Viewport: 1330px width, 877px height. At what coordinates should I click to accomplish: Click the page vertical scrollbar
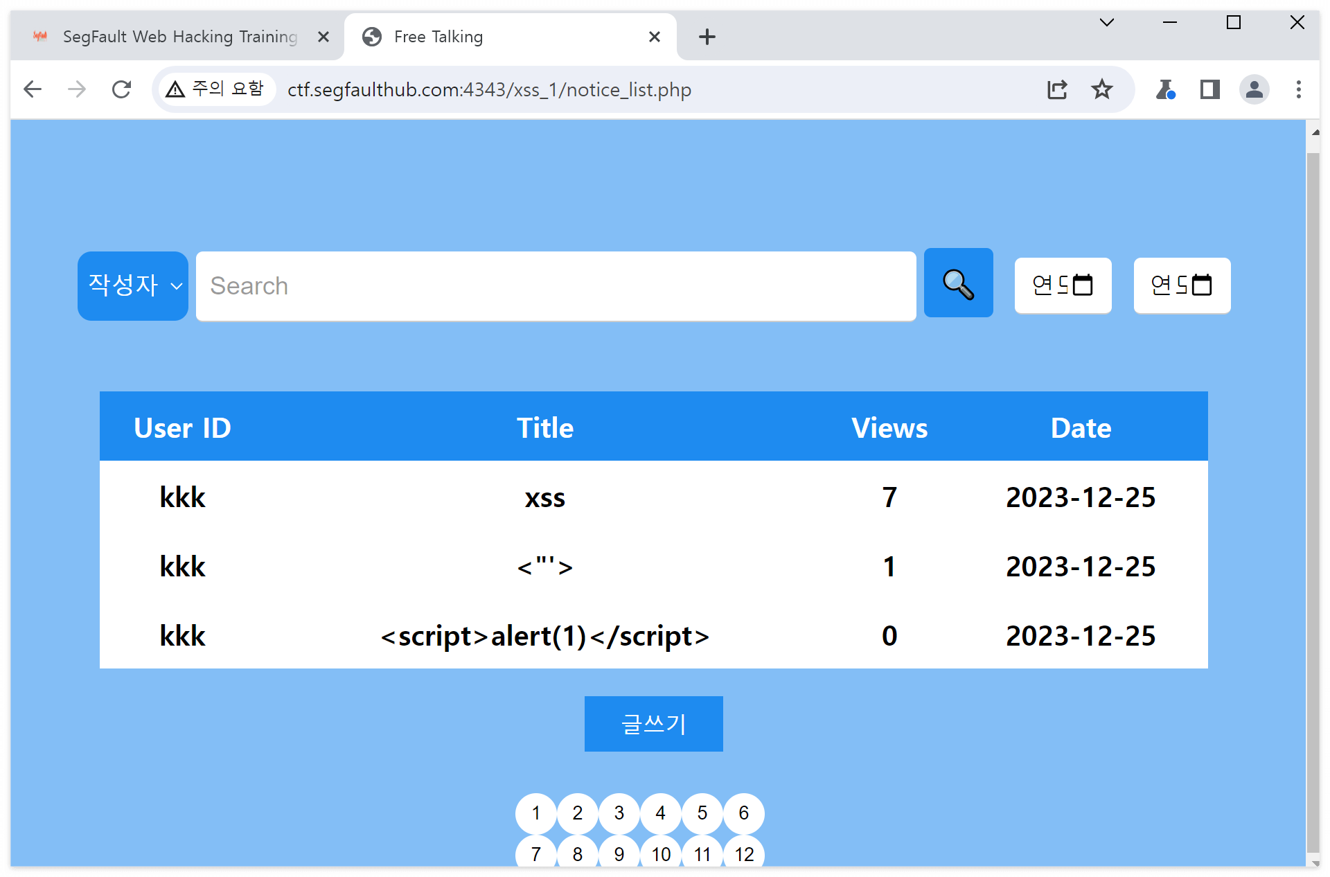(1313, 504)
